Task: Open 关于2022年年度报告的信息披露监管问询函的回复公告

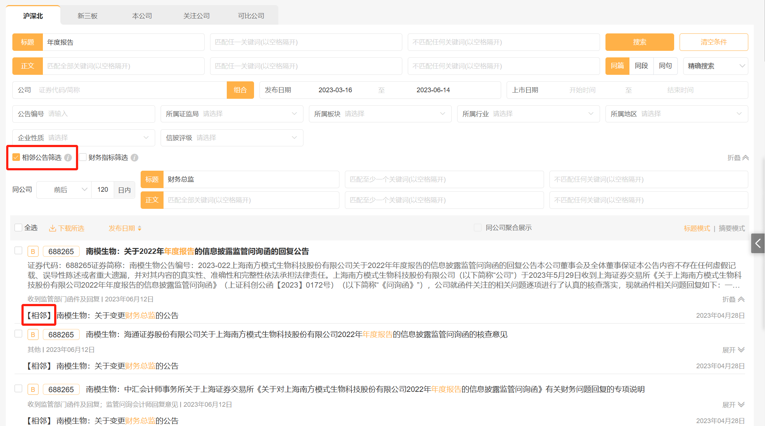Action: [x=197, y=251]
